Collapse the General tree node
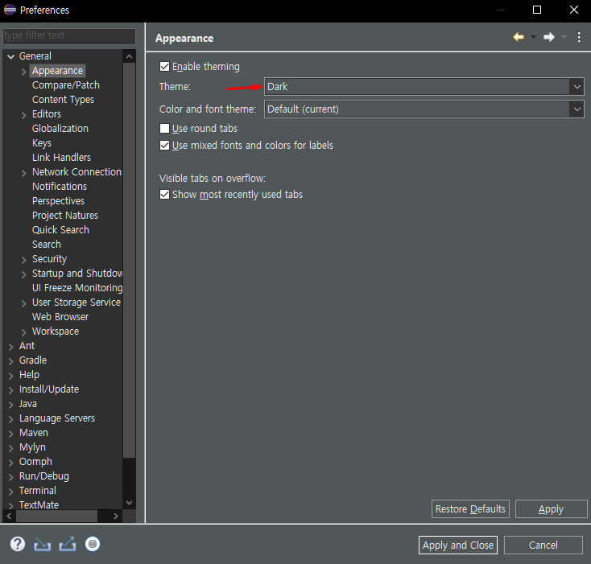The width and height of the screenshot is (591, 564). 11,57
